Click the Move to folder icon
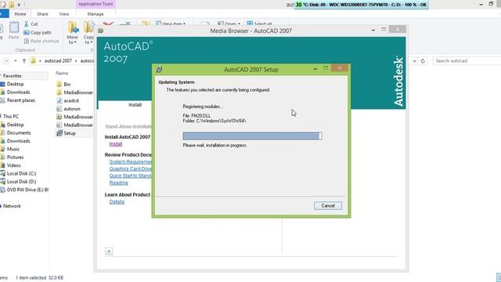Viewport: 501px width, 282px height. point(73,27)
